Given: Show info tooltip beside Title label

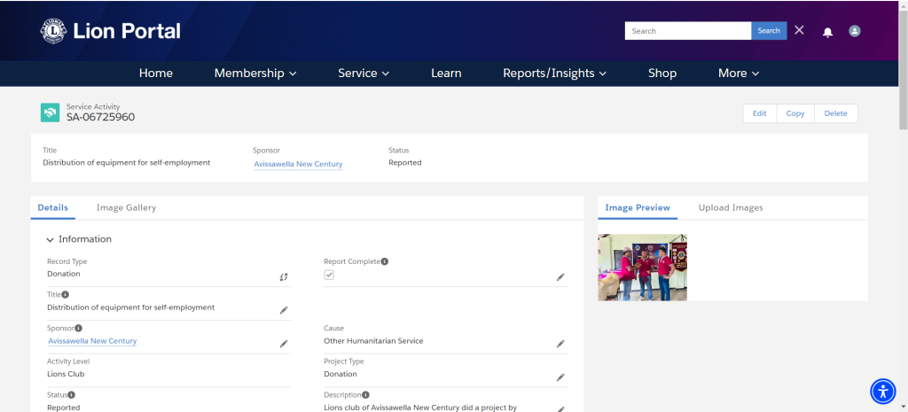Looking at the screenshot, I should tap(66, 294).
